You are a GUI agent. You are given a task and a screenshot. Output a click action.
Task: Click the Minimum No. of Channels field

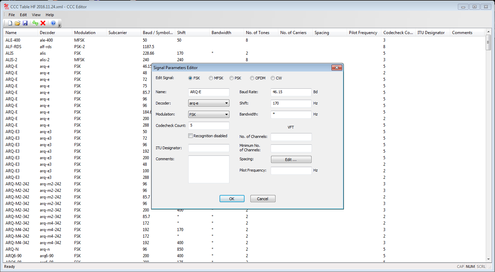pos(291,148)
